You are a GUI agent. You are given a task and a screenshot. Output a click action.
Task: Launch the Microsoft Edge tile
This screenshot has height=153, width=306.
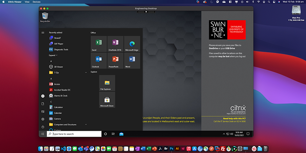[132, 44]
